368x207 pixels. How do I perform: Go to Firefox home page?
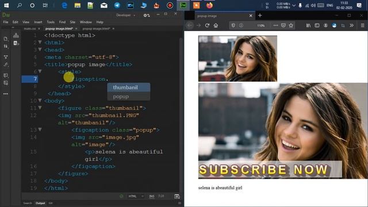(x=216, y=25)
